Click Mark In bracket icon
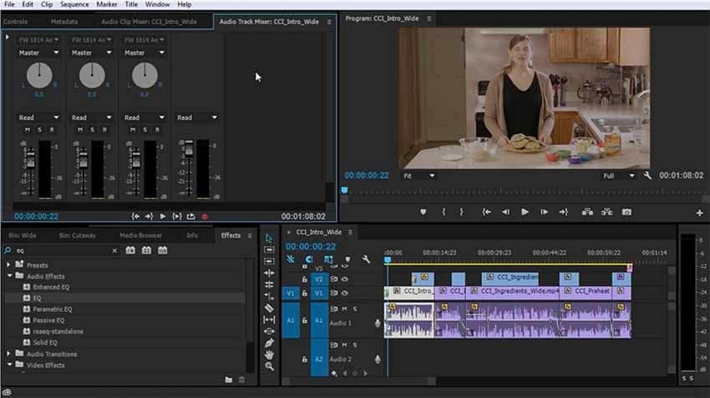The width and height of the screenshot is (710, 398). point(444,212)
